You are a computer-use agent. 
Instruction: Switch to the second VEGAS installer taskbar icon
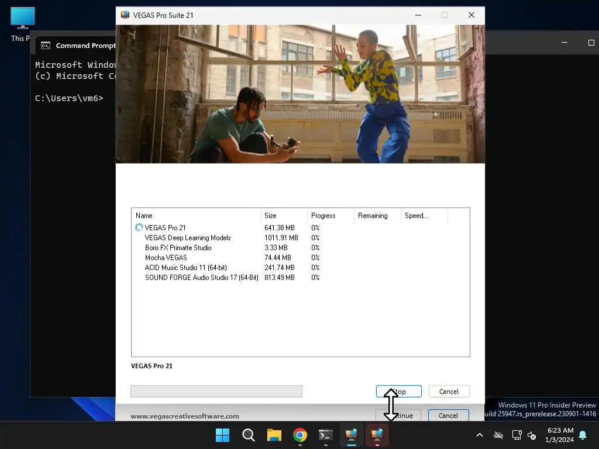coord(377,435)
